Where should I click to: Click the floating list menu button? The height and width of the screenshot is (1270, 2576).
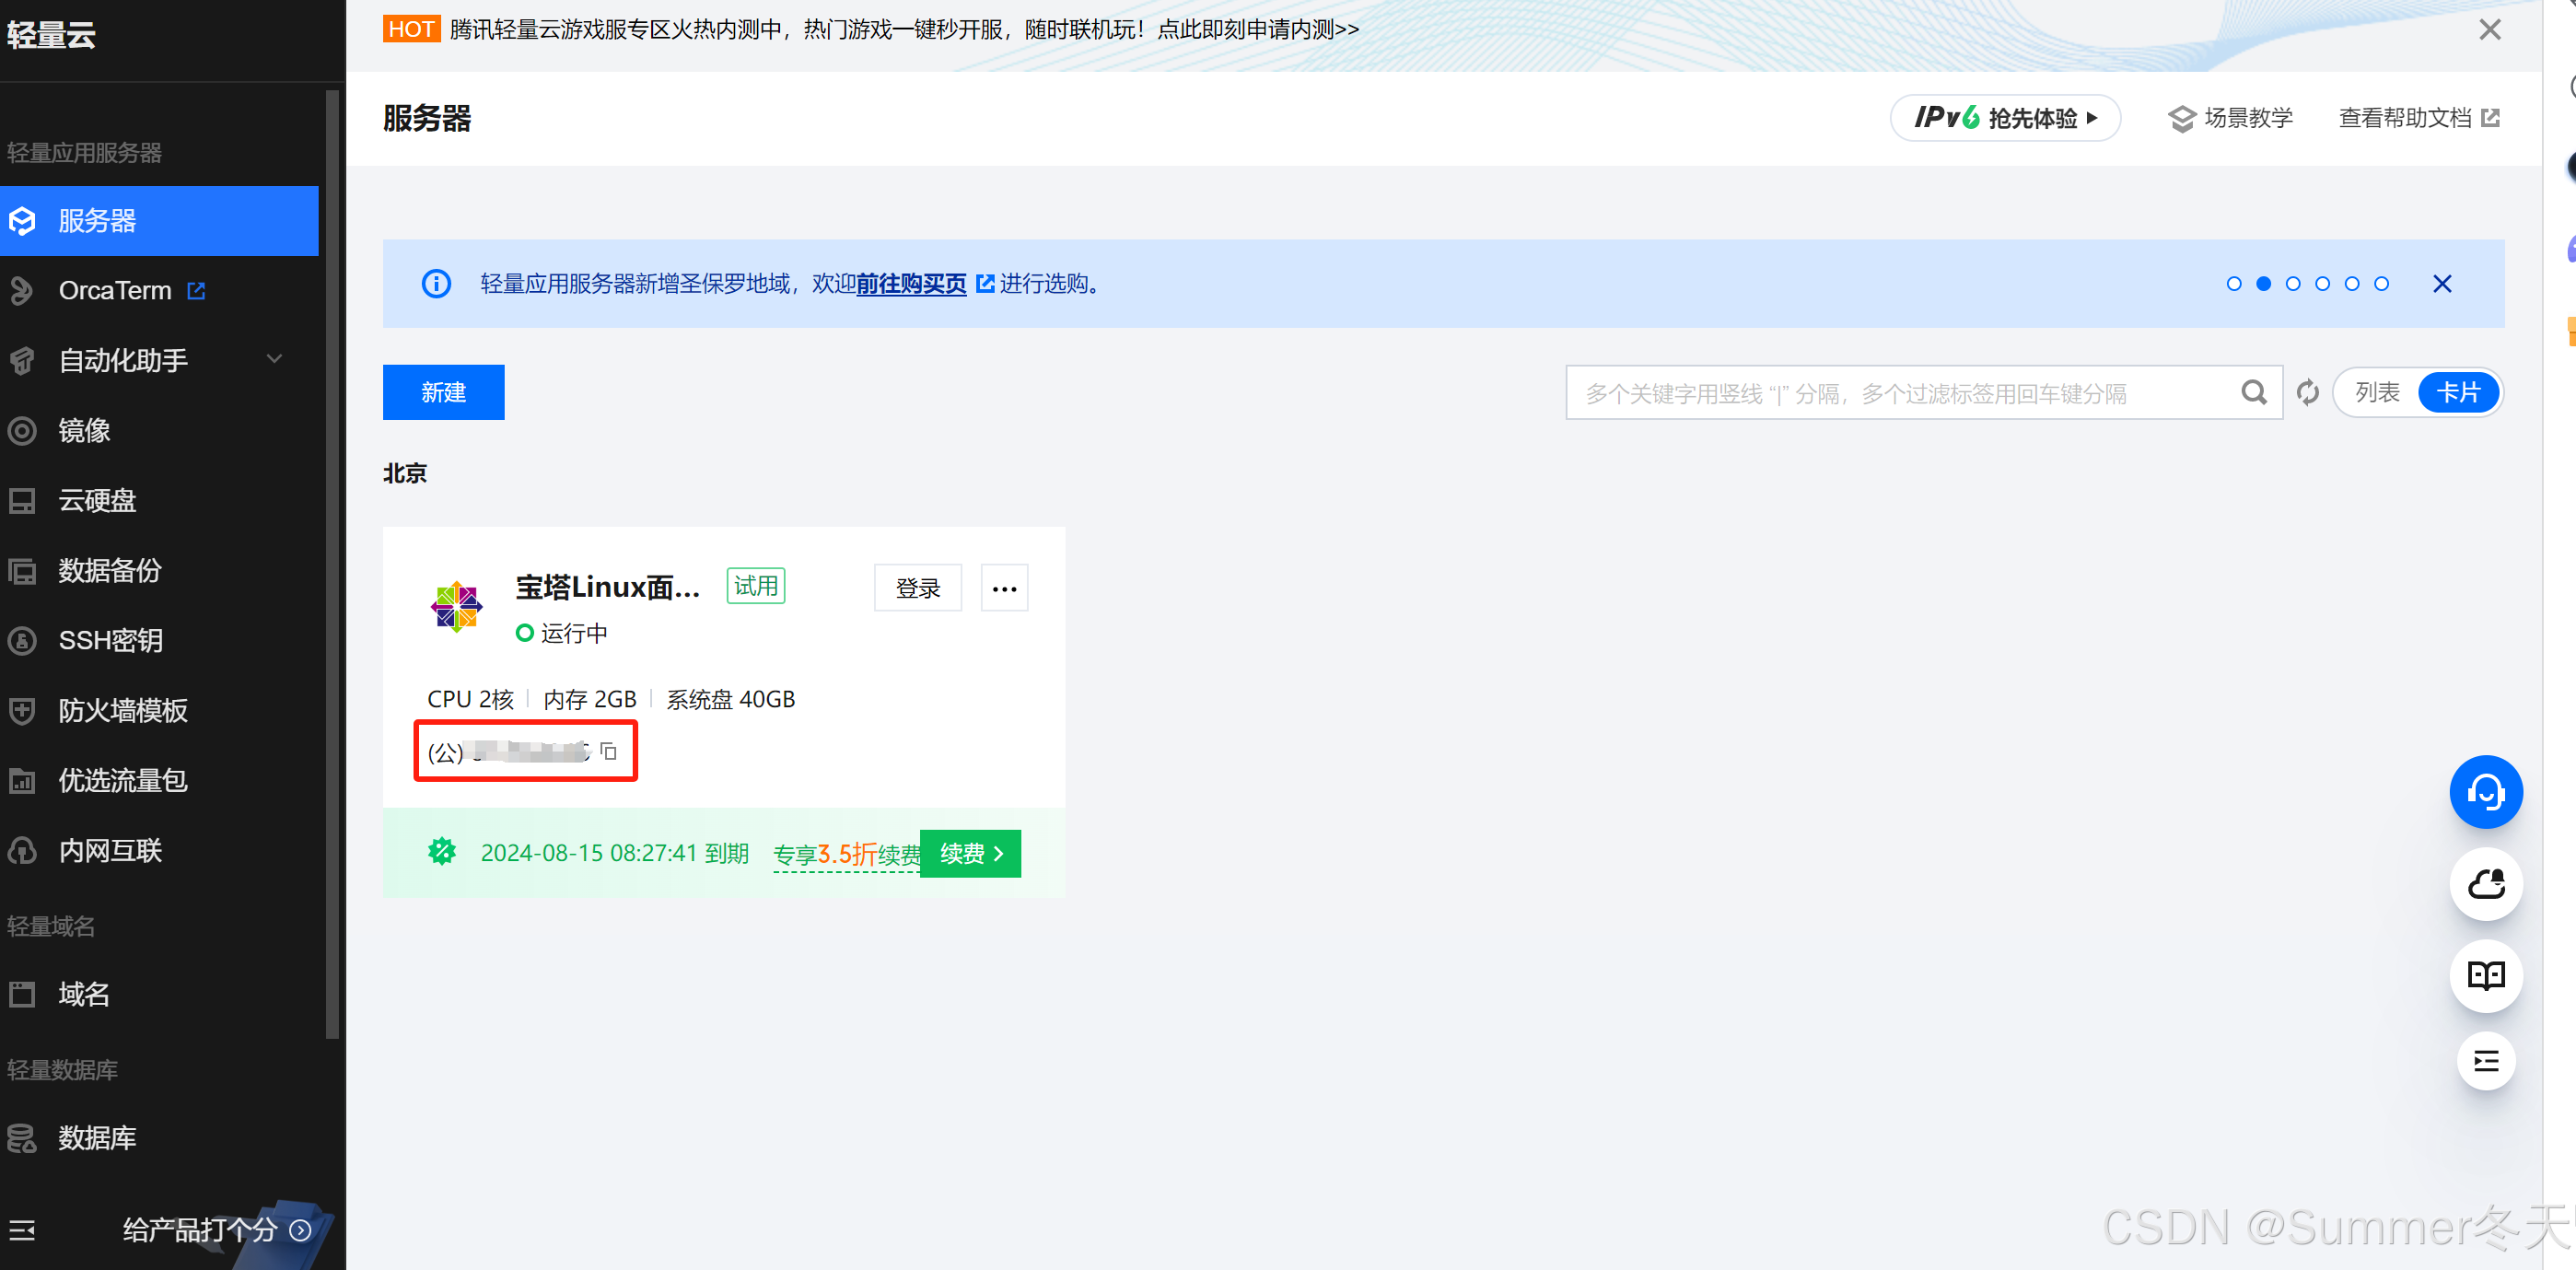[2487, 1061]
